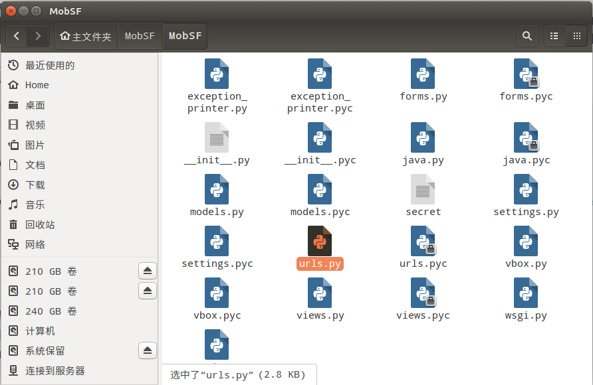Select the locked views.pyc file icon
This screenshot has width=593, height=385.
point(423,293)
